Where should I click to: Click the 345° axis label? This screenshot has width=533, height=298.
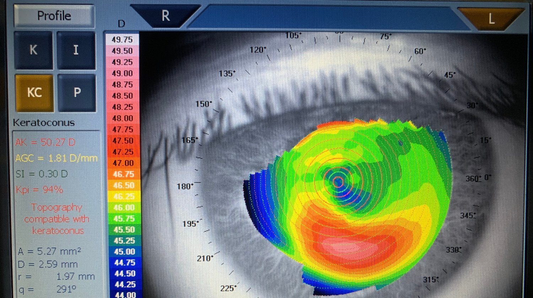pos(468,215)
